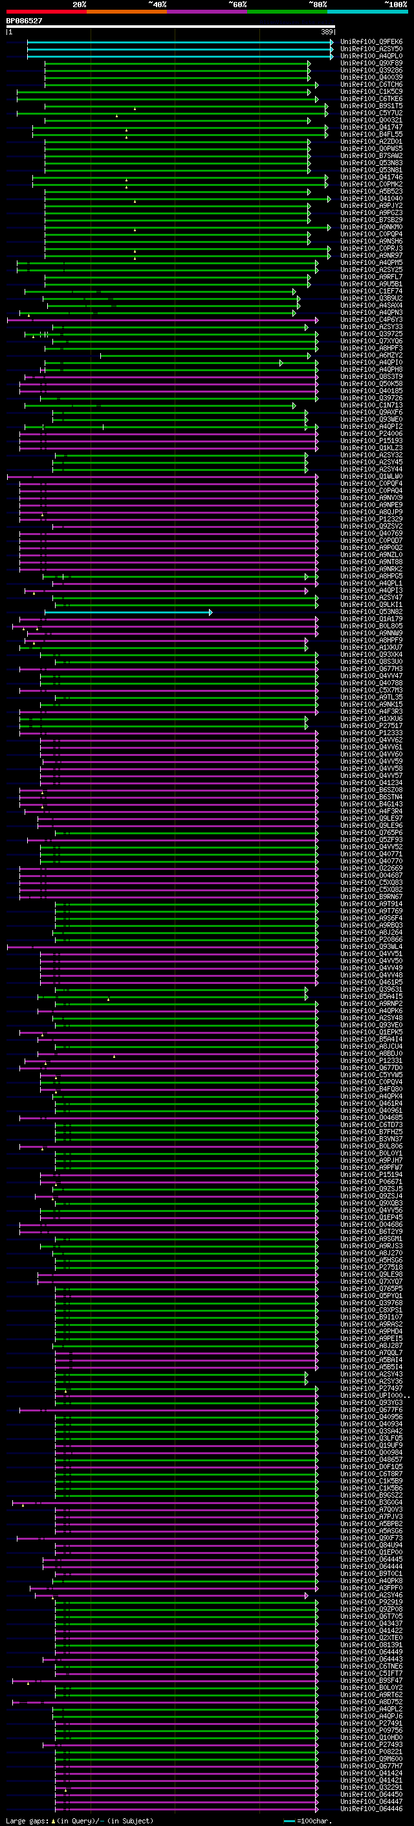Image resolution: width=414 pixels, height=1826 pixels.
Task: Select the UniRef100_B4FL55 label
Action: coord(371,135)
